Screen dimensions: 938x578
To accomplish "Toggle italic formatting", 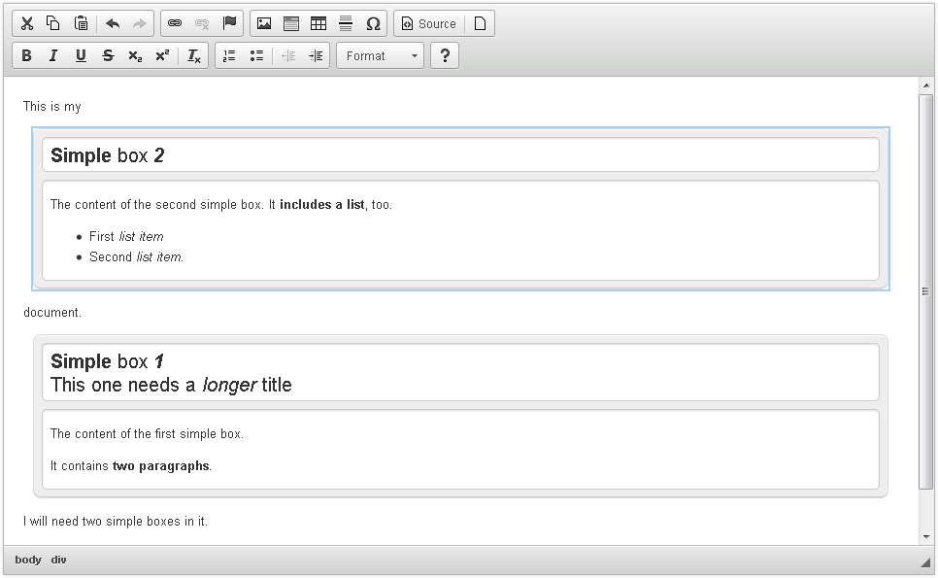I will pyautogui.click(x=53, y=55).
